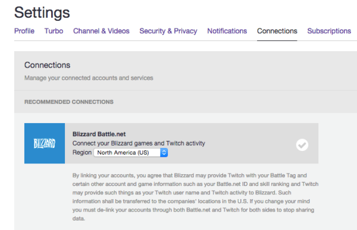The width and height of the screenshot is (357, 230).
Task: Open the Security & Privacy tab
Action: coord(168,31)
